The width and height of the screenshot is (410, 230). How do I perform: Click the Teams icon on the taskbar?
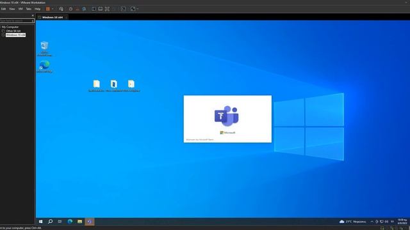(x=90, y=222)
